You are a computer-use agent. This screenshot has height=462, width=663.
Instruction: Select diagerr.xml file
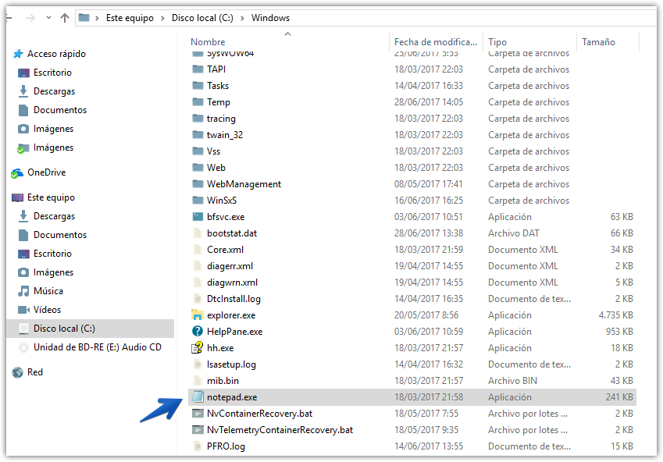point(230,266)
